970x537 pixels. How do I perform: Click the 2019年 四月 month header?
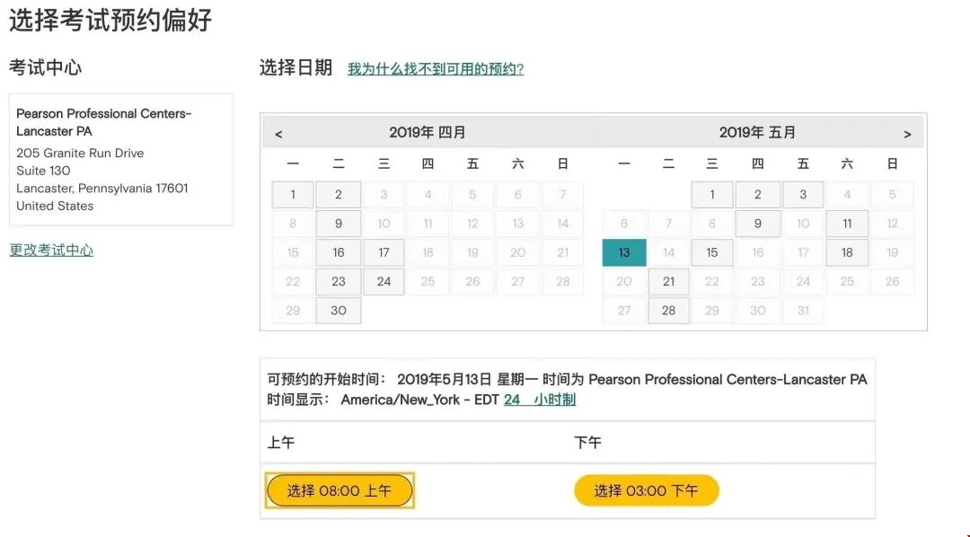pyautogui.click(x=428, y=132)
